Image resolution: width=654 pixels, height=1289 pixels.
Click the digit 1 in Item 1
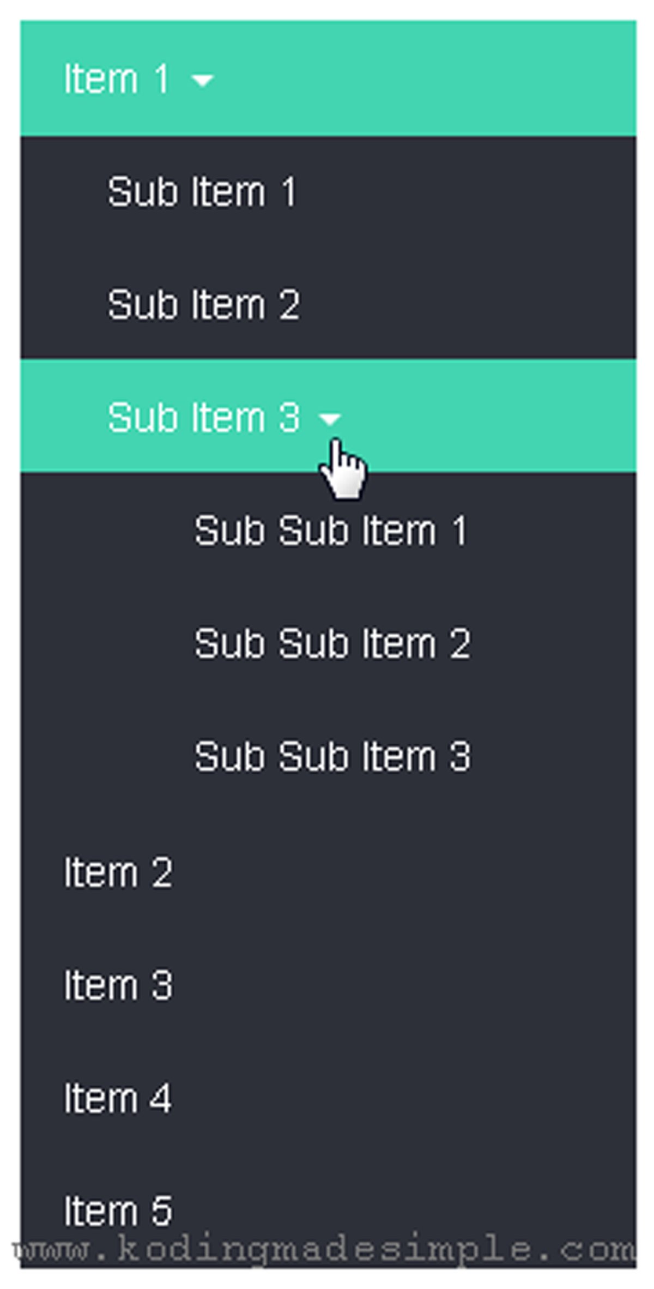tap(162, 80)
